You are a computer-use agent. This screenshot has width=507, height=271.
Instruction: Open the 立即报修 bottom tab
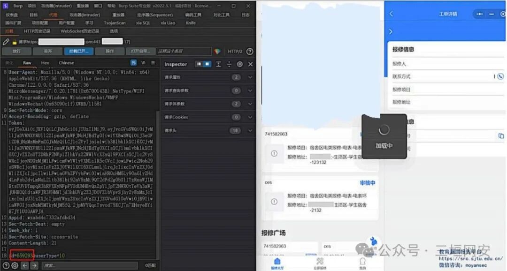pos(320,263)
